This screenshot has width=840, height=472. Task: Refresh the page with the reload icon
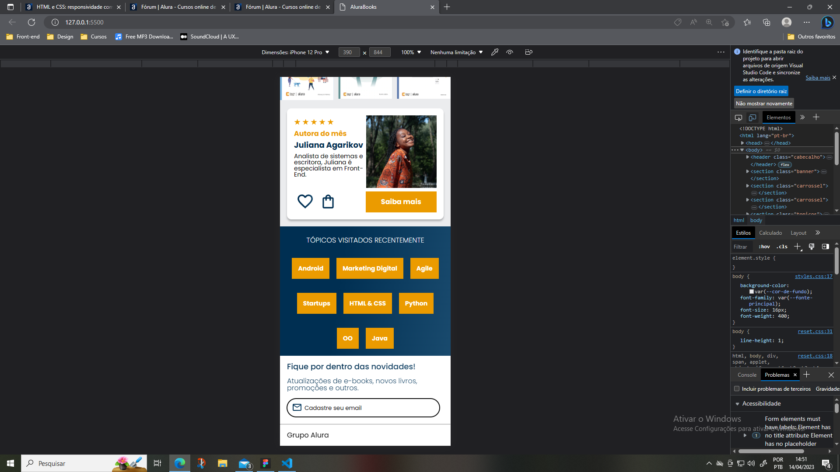coord(31,22)
